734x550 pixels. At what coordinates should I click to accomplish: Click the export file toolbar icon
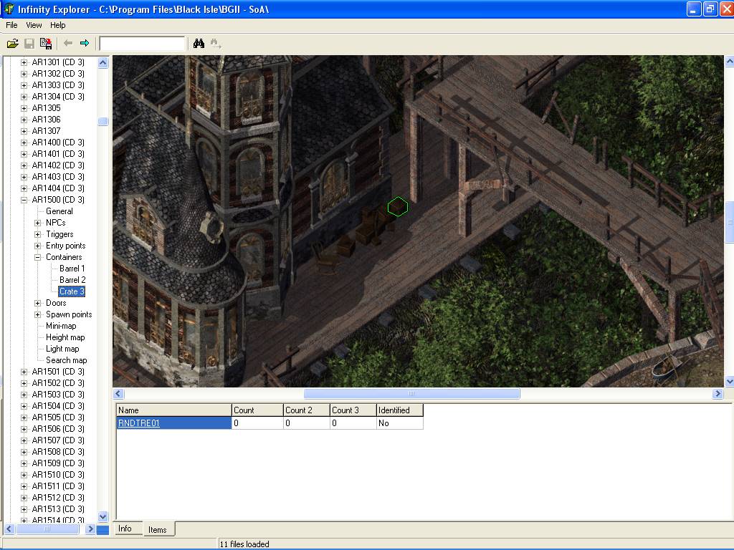[46, 44]
